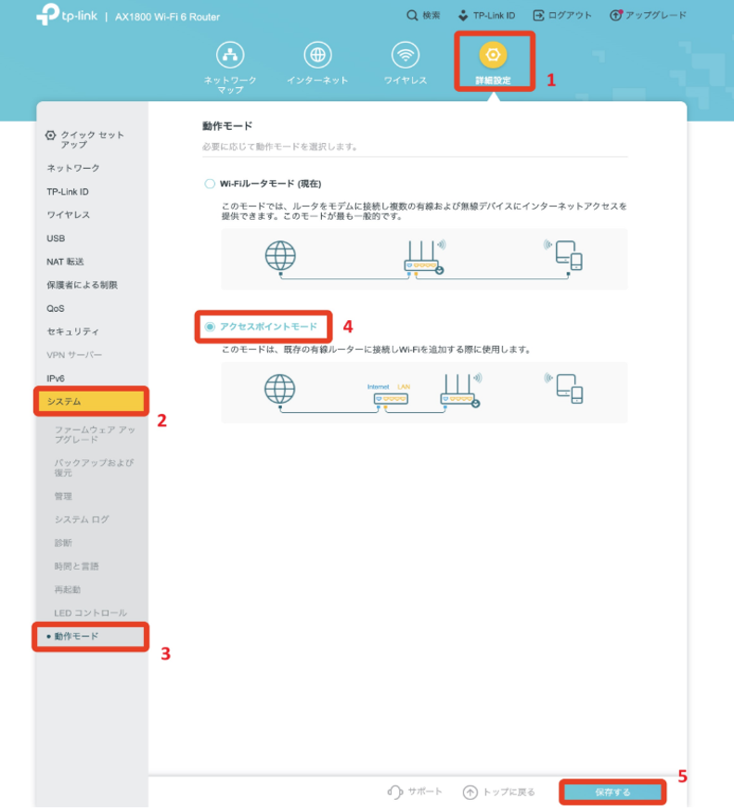Click the Logout (ログアウト) icon

click(538, 16)
